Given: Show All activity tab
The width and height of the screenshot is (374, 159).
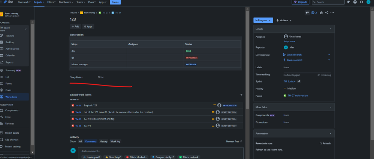Looking at the screenshot, I should 81,141.
